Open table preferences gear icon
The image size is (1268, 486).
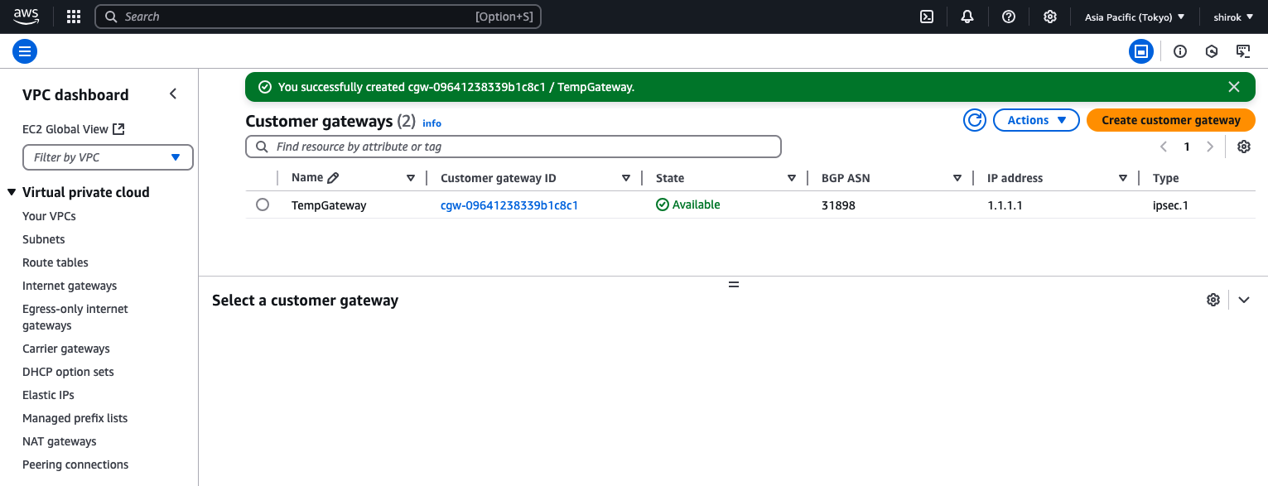coord(1244,147)
